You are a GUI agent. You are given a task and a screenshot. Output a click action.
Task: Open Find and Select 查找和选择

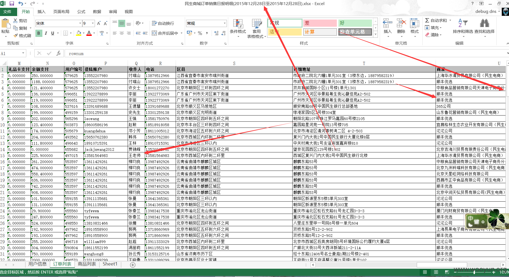tap(484, 28)
